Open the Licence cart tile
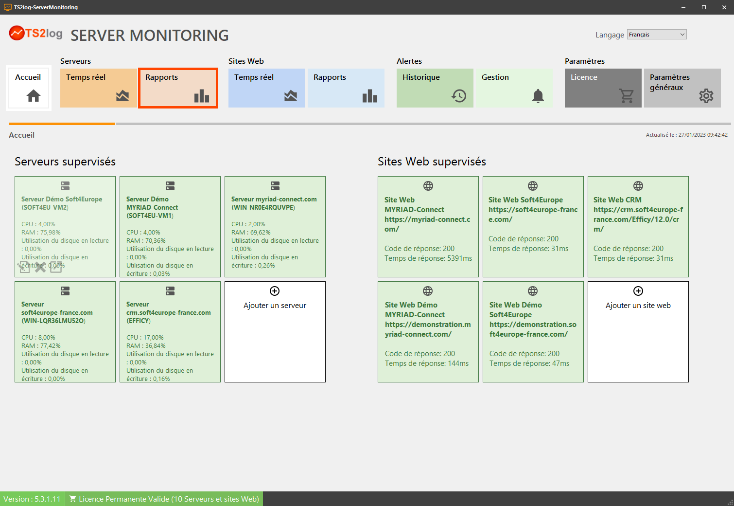The width and height of the screenshot is (734, 506). tap(603, 88)
